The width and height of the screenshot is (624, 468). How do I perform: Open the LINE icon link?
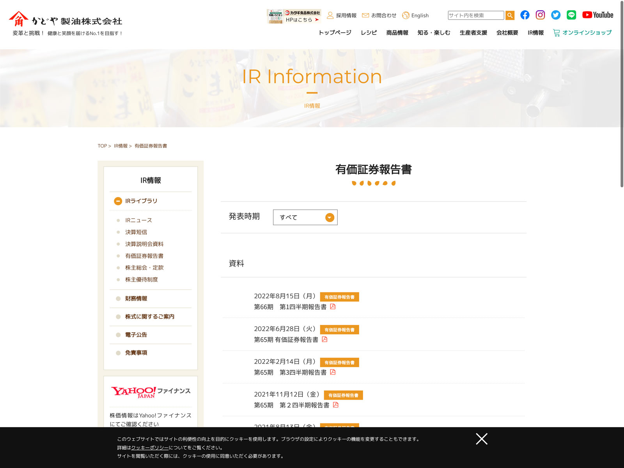pyautogui.click(x=571, y=15)
